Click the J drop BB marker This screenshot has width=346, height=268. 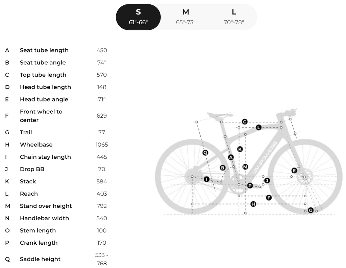[267, 181]
